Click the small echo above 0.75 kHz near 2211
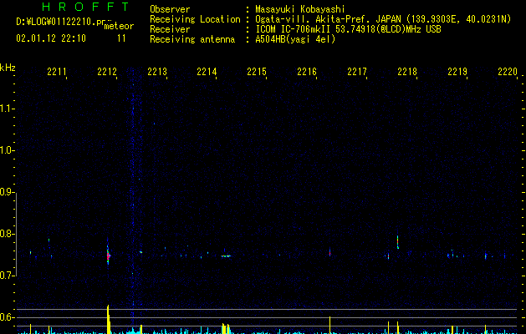Viewport: 526px width, 334px height. [x=49, y=240]
